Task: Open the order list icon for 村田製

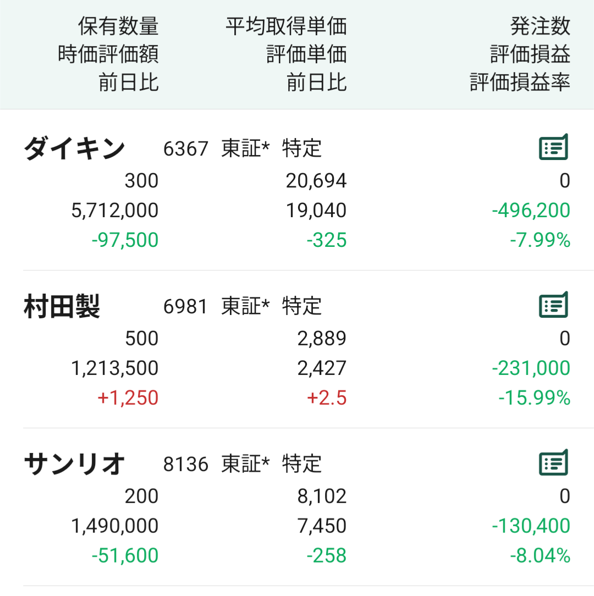Action: [554, 305]
